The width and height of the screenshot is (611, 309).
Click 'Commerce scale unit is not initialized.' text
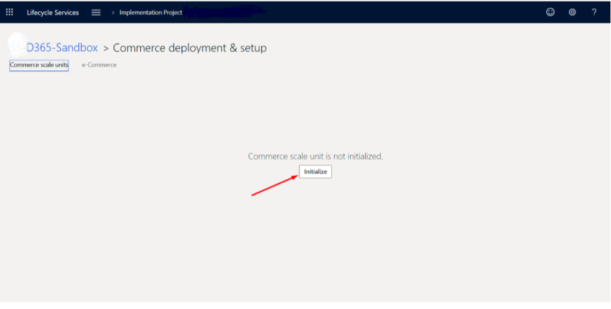click(315, 156)
